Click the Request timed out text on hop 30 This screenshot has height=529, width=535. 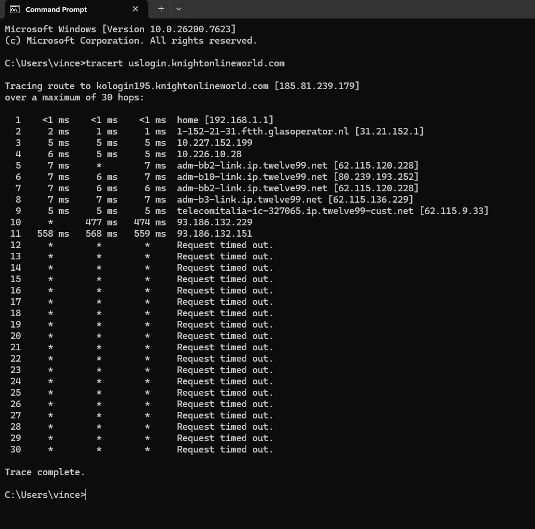(225, 450)
